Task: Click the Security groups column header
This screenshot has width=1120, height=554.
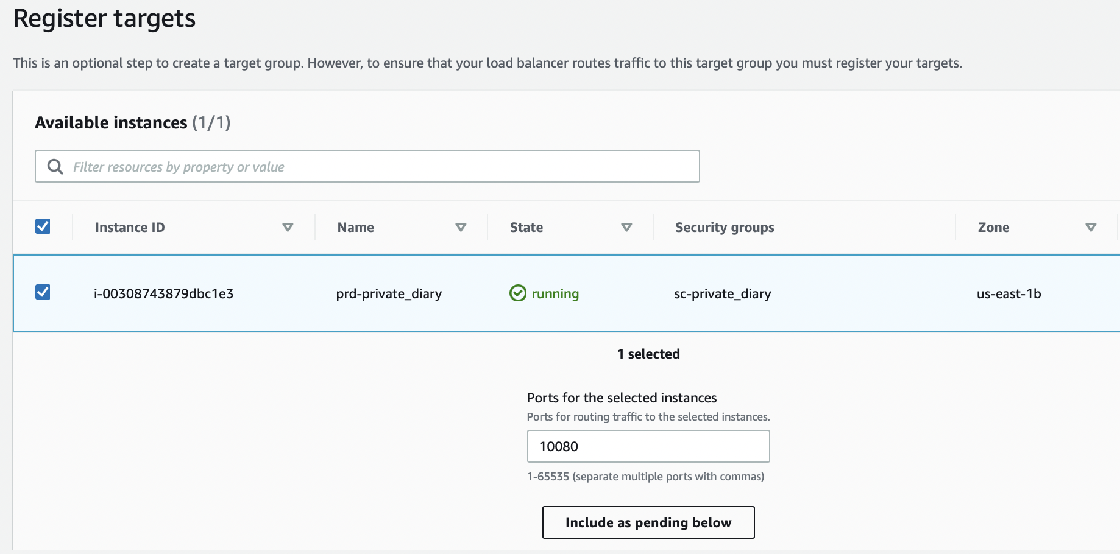Action: [725, 228]
